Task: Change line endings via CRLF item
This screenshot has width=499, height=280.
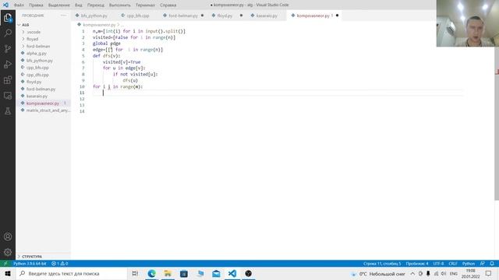Action: (452, 264)
